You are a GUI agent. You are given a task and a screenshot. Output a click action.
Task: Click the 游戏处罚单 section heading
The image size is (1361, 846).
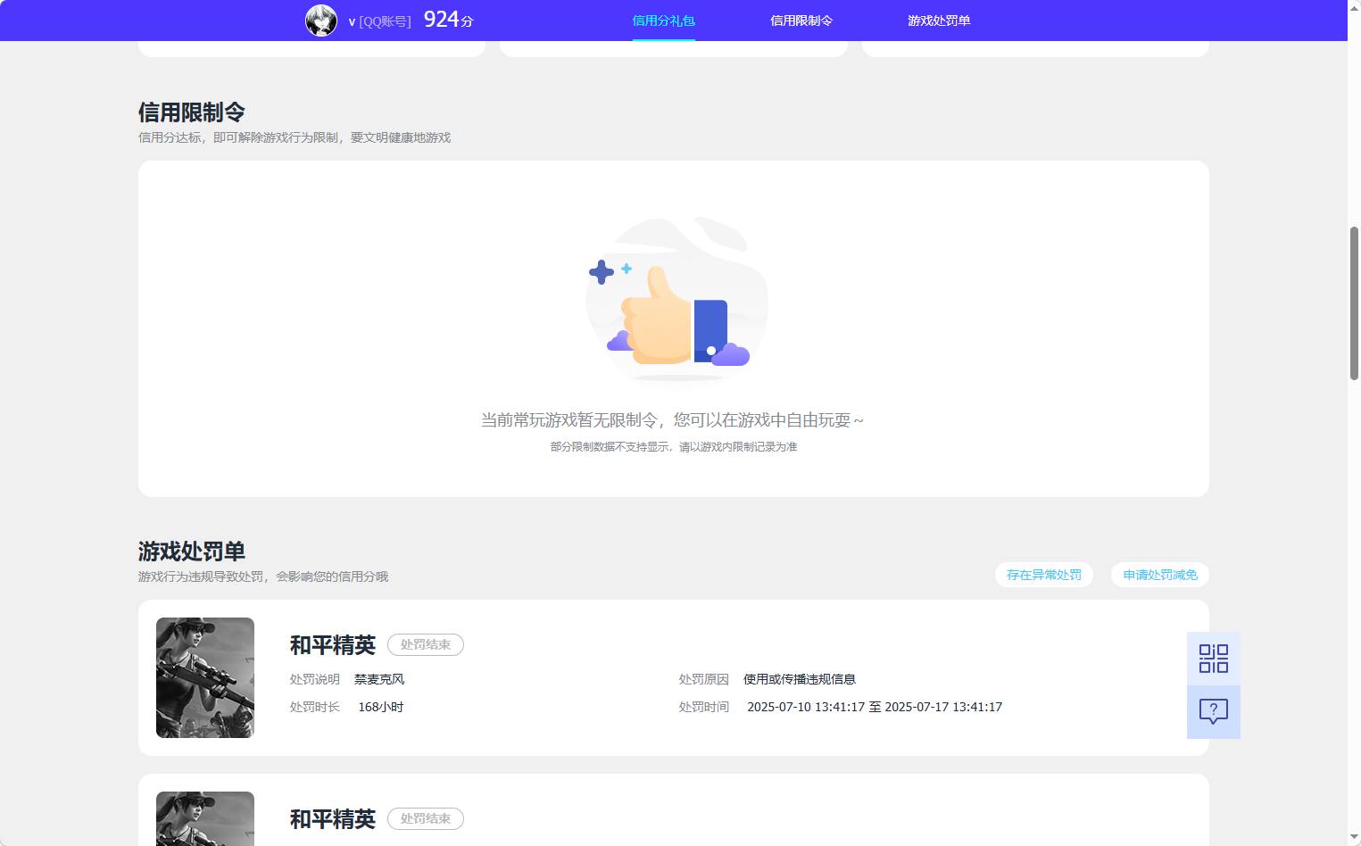coord(192,551)
